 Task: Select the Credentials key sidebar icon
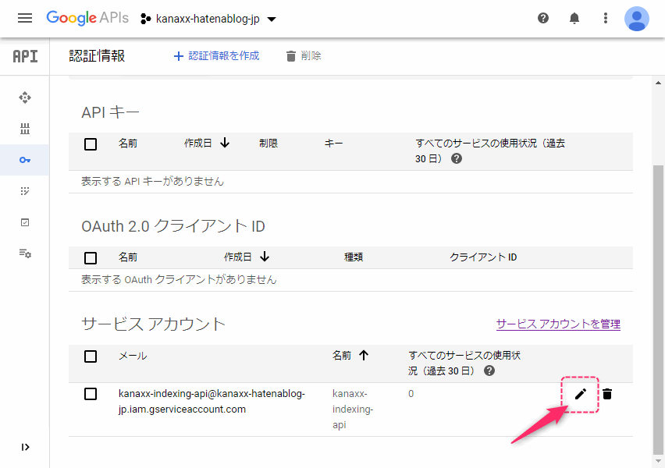click(25, 160)
